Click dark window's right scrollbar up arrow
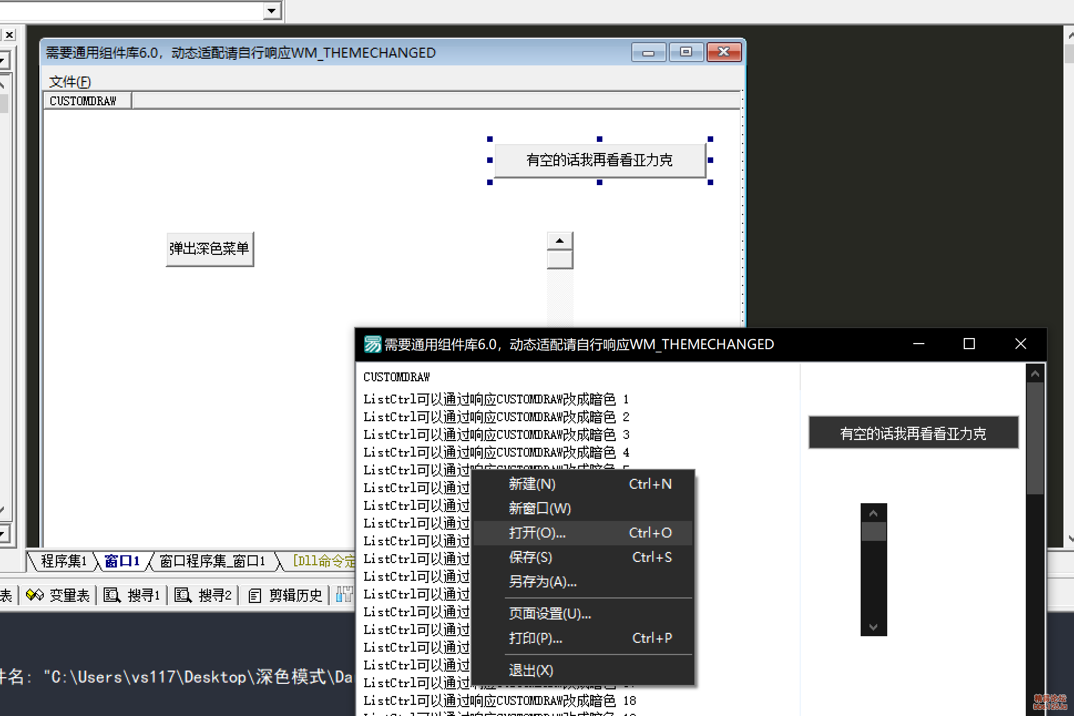The width and height of the screenshot is (1074, 716). 1035,374
